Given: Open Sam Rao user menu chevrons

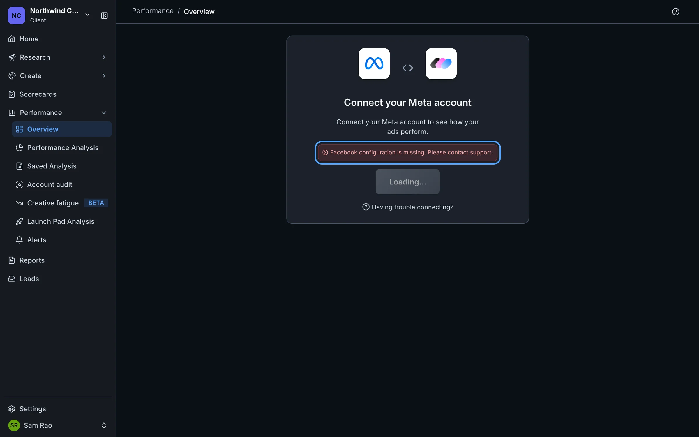Looking at the screenshot, I should 104,425.
